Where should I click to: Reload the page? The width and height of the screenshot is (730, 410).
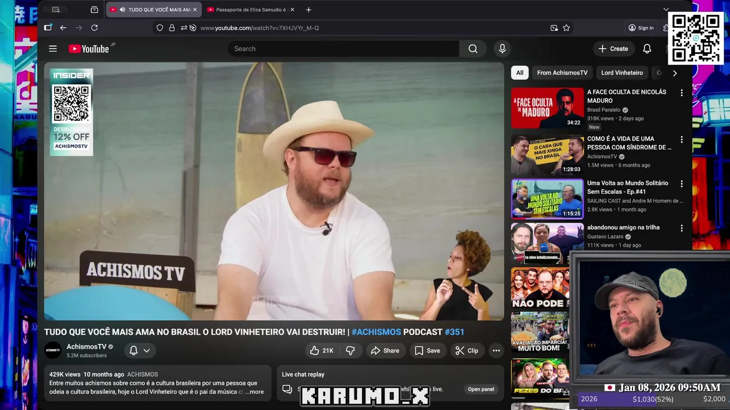coord(94,28)
